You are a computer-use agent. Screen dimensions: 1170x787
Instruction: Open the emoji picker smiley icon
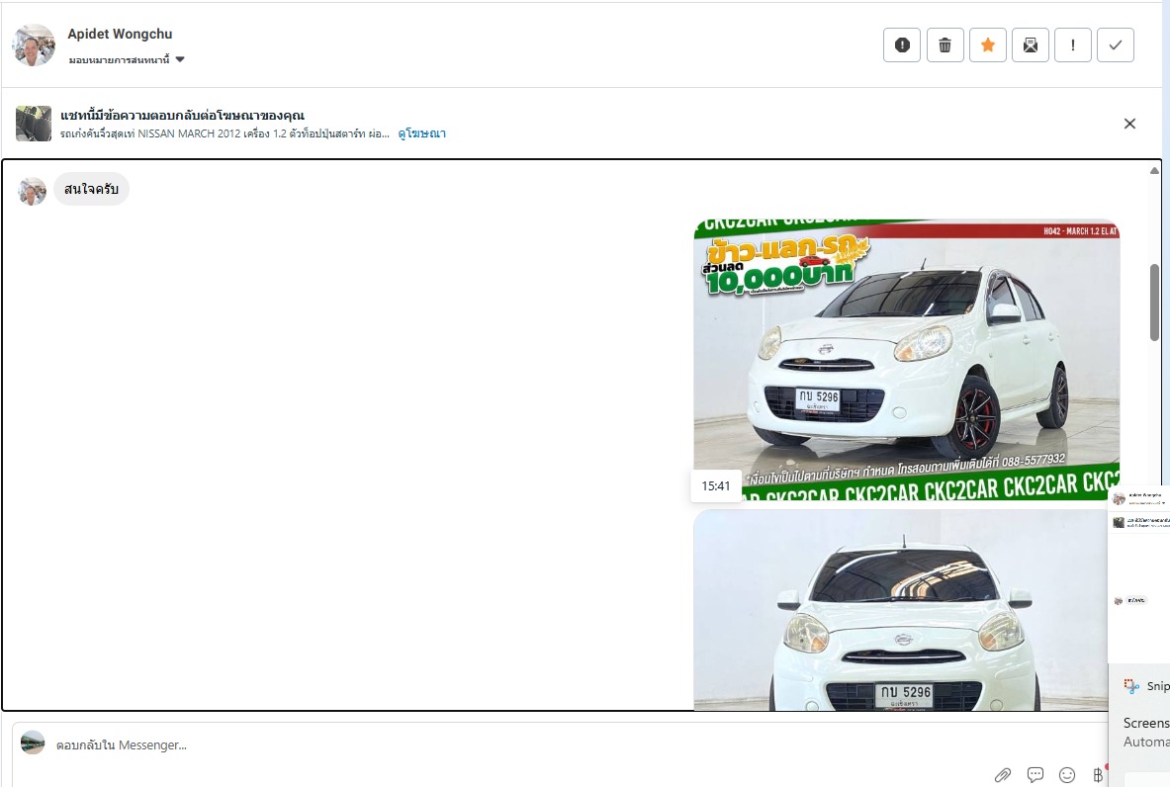pyautogui.click(x=1067, y=775)
